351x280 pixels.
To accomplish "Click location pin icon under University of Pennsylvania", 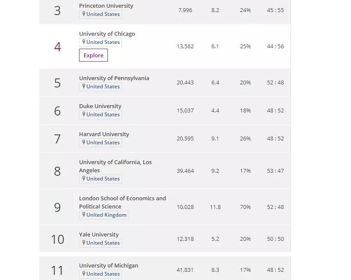I will pos(84,87).
